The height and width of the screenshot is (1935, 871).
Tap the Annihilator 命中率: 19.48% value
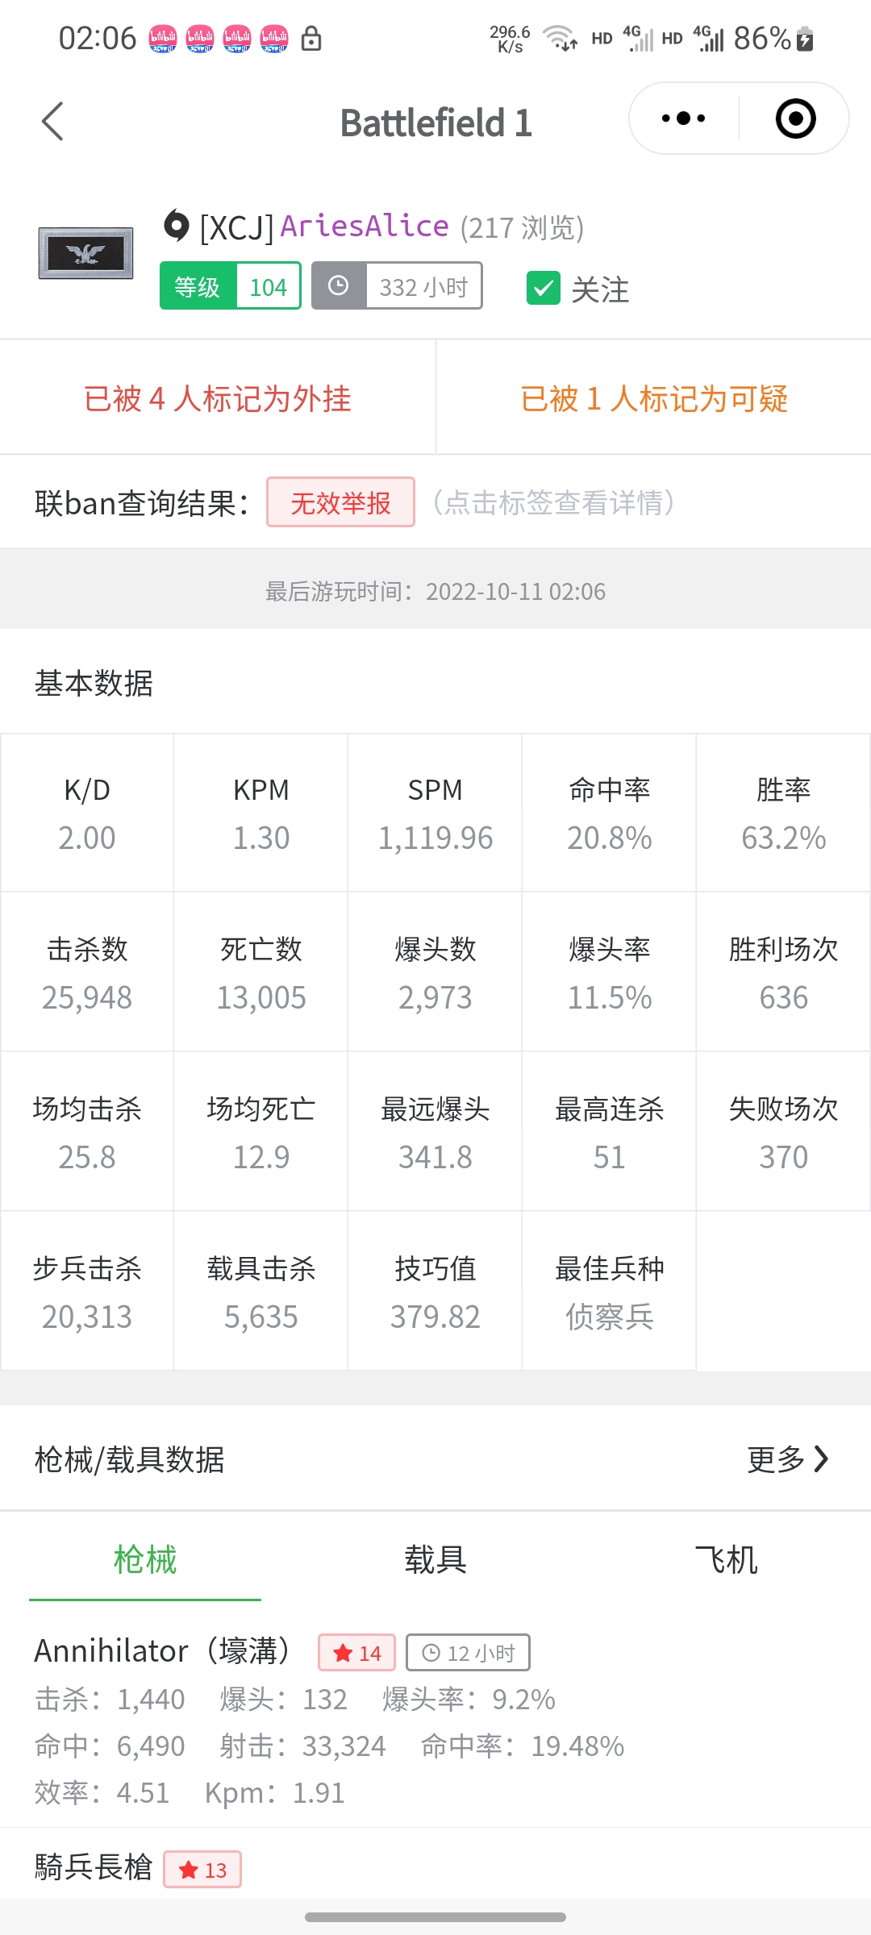coord(523,1746)
